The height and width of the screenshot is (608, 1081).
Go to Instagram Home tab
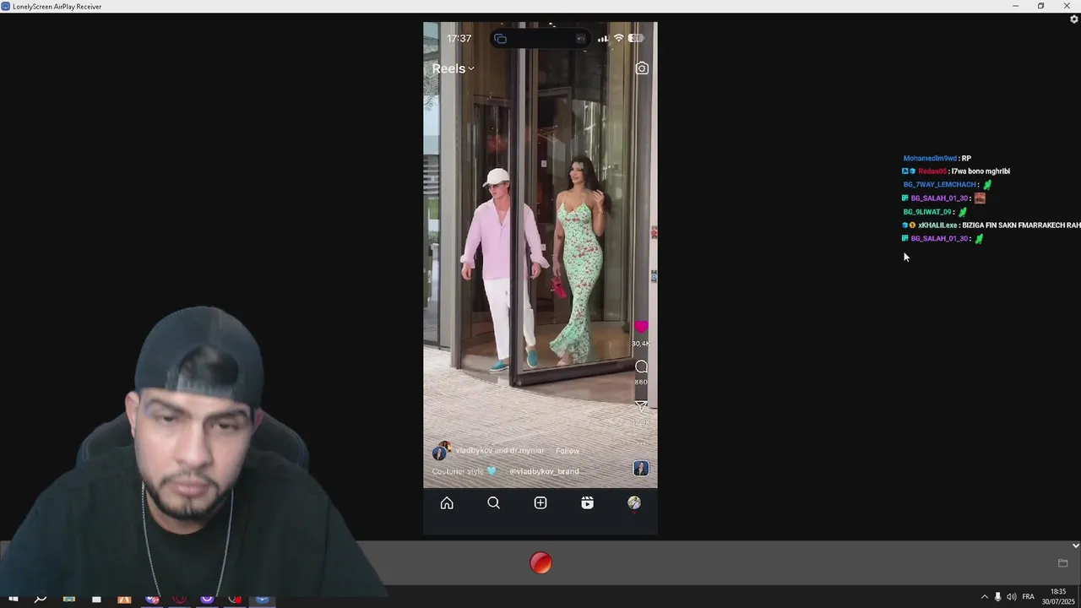[x=447, y=503]
